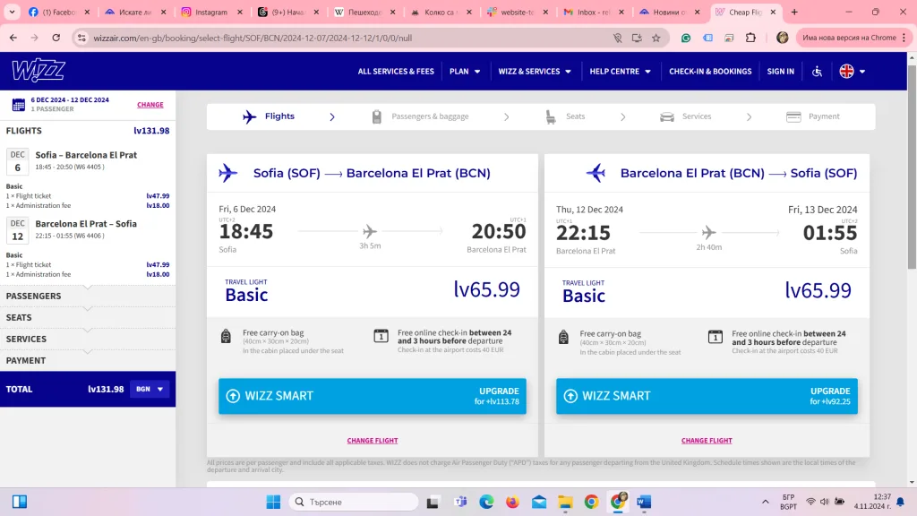
Task: Switch to the Instagram tab
Action: (x=211, y=12)
